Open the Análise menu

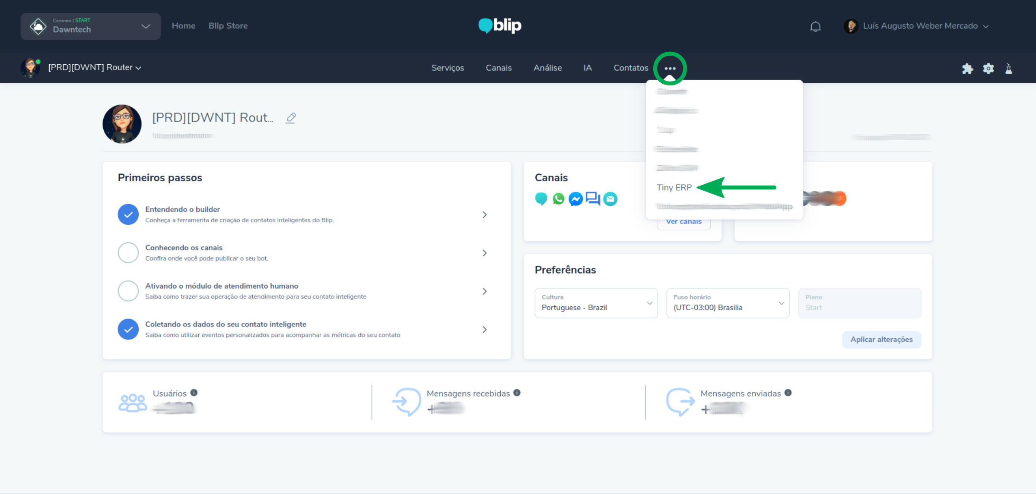pyautogui.click(x=547, y=68)
